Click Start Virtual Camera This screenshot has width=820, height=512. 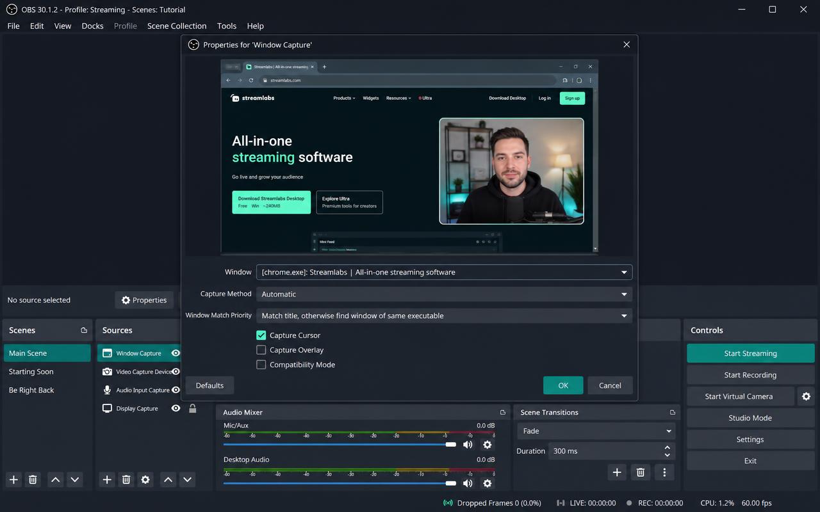[x=739, y=396]
